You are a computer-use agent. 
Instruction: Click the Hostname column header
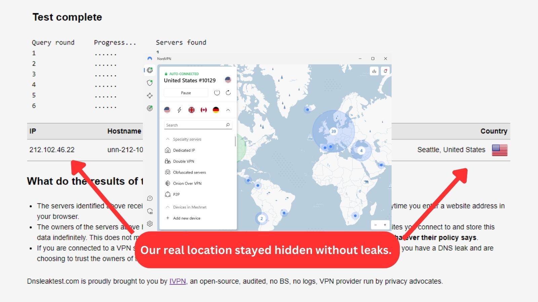[124, 131]
